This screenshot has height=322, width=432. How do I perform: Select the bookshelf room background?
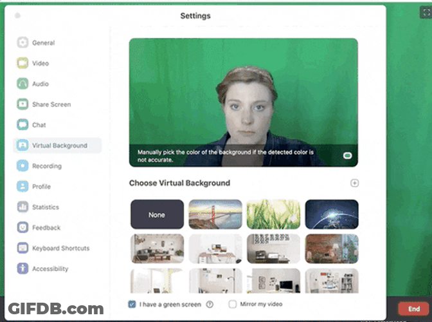[x=332, y=281]
